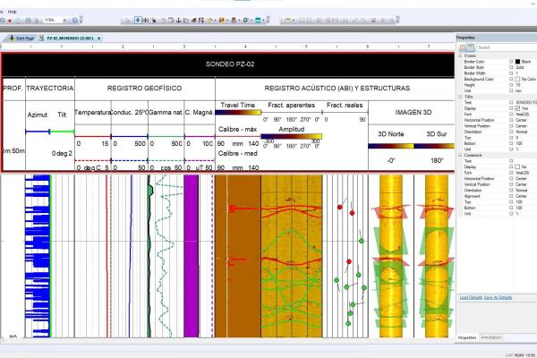Viewport: 537px width, 358px height.
Task: Collapse the Comment property group
Action: [x=460, y=156]
